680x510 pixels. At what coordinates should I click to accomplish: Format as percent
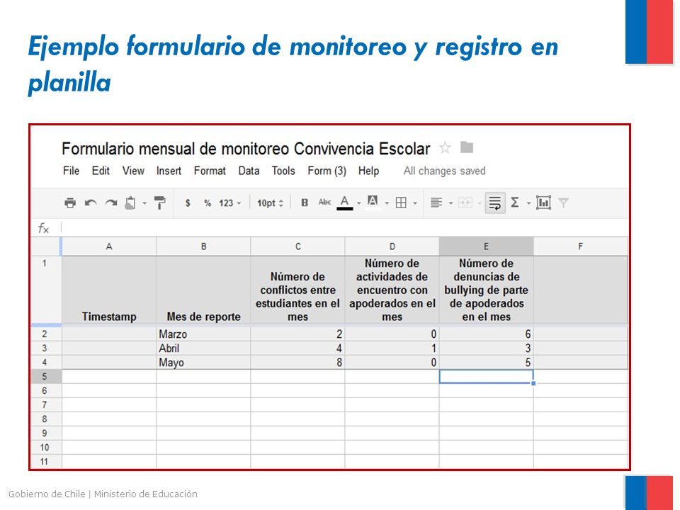point(208,203)
